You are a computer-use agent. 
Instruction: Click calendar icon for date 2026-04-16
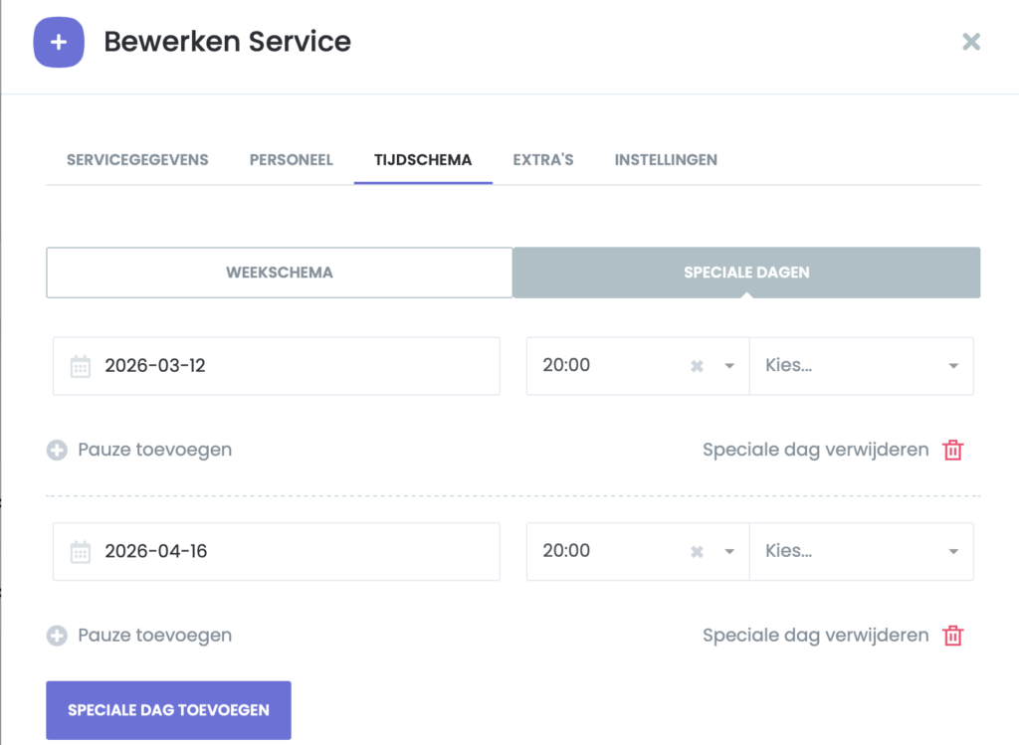[81, 551]
